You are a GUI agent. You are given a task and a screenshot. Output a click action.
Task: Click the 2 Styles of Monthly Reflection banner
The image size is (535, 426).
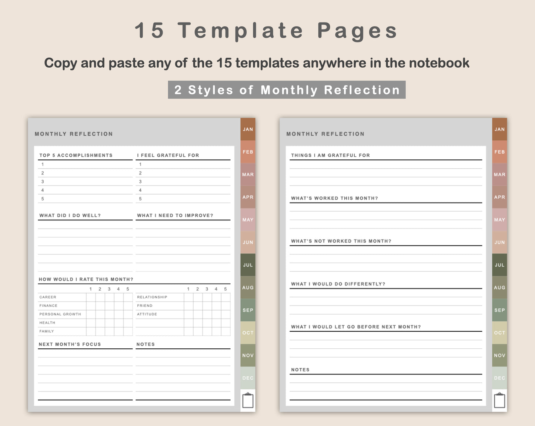tap(287, 90)
